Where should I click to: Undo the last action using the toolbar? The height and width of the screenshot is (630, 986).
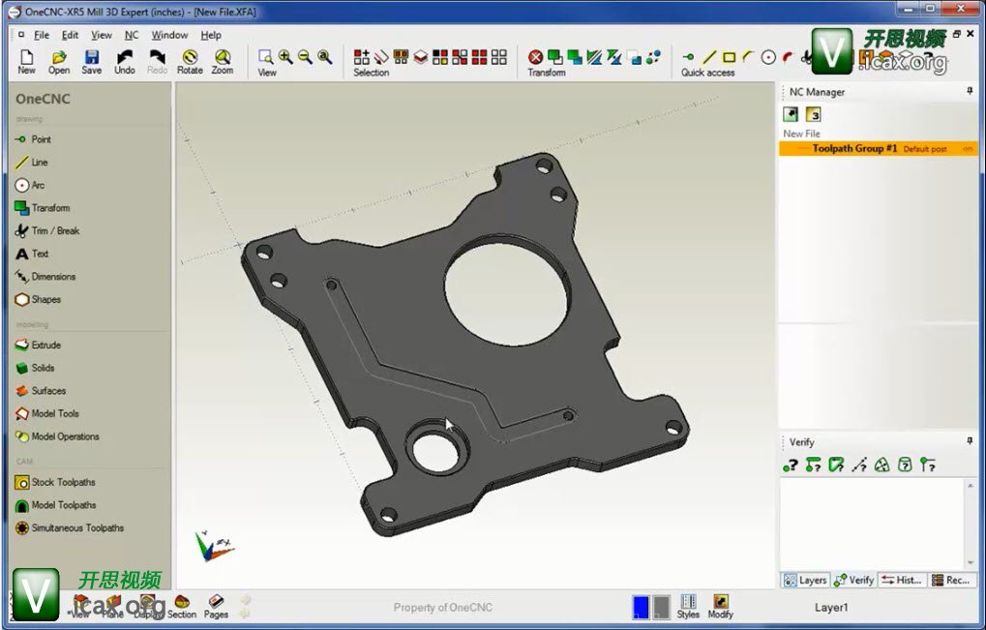point(125,61)
